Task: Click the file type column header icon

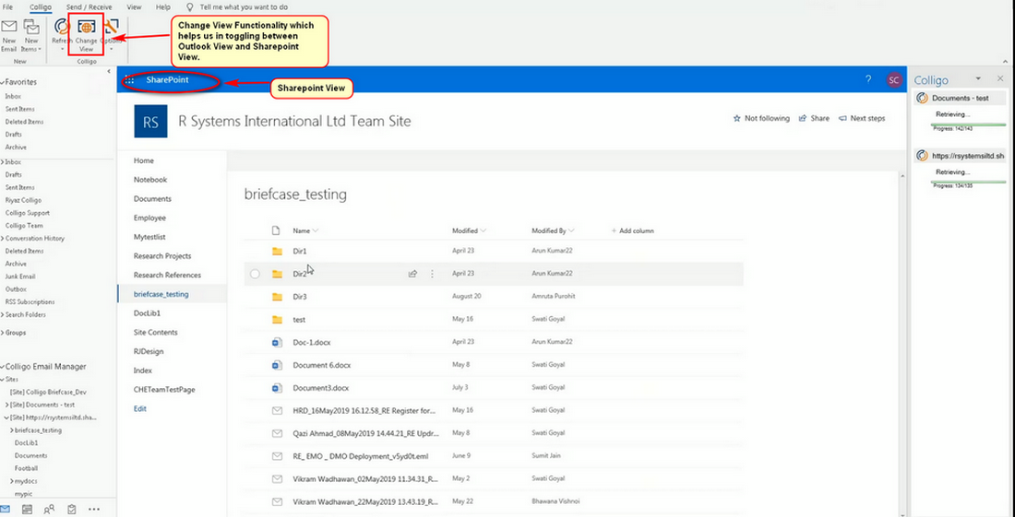Action: click(277, 230)
